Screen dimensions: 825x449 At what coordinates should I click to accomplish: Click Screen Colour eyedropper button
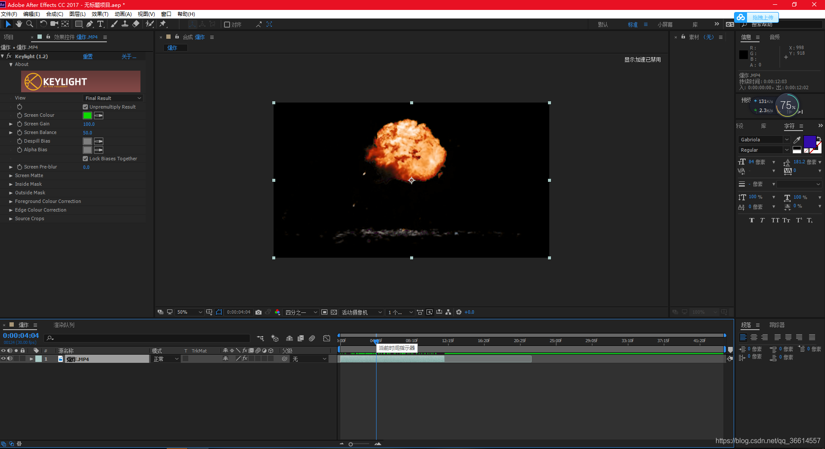(99, 115)
